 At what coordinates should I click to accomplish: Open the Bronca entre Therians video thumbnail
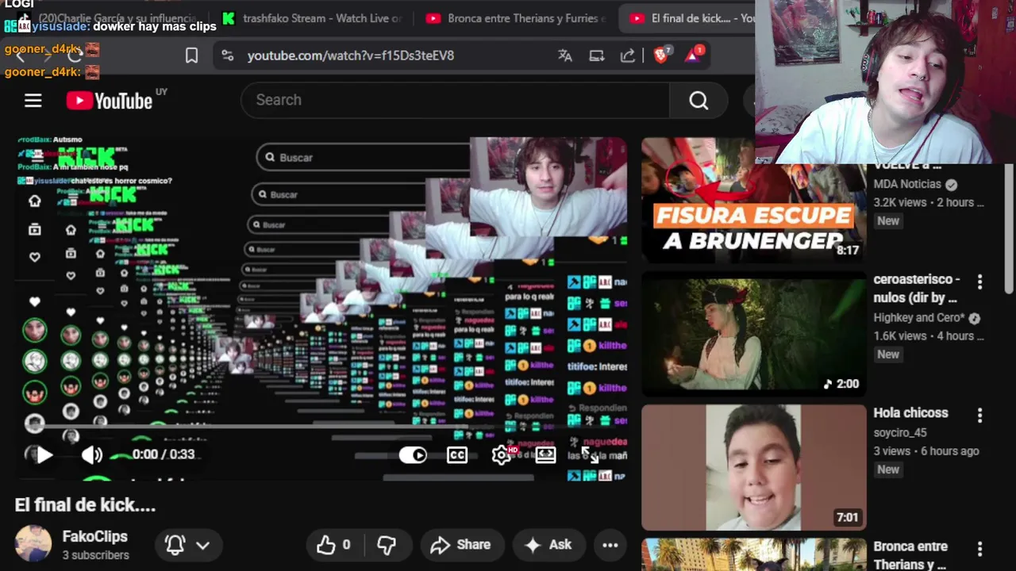[753, 554]
